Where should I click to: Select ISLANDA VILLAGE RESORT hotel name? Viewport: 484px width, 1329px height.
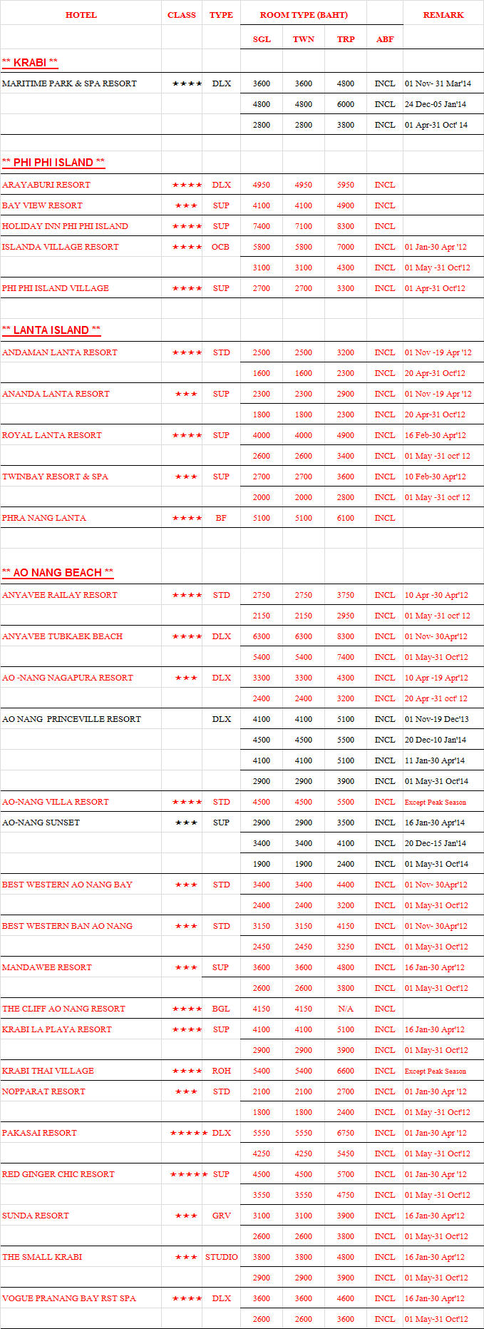[61, 247]
